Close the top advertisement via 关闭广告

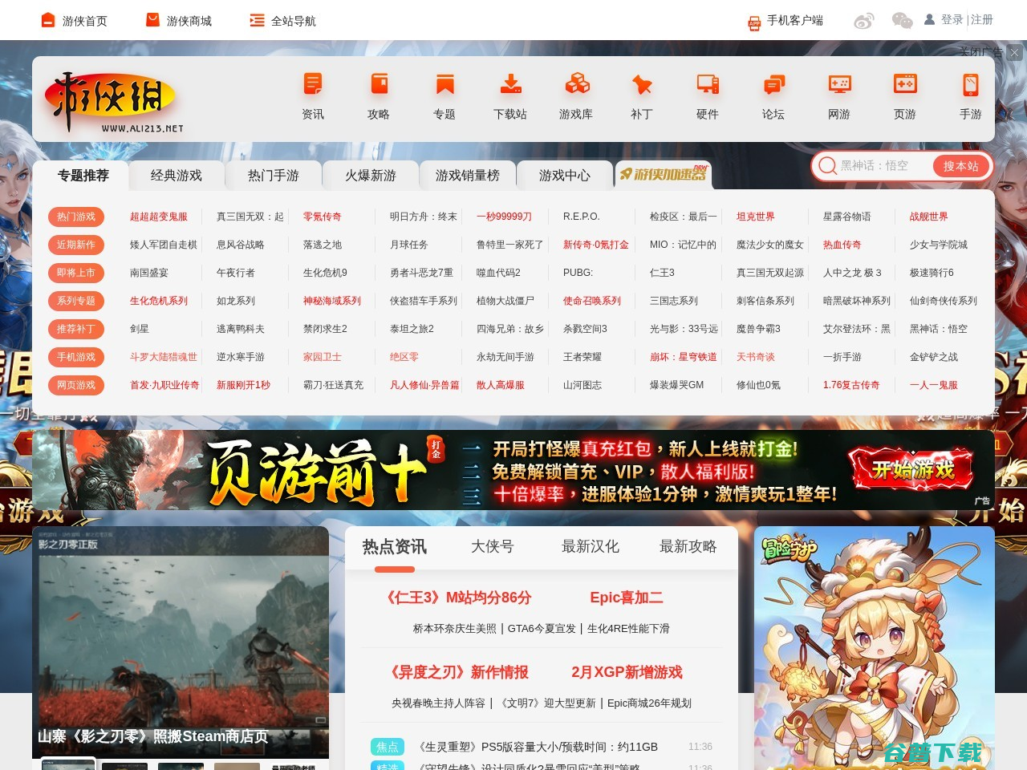coord(982,51)
